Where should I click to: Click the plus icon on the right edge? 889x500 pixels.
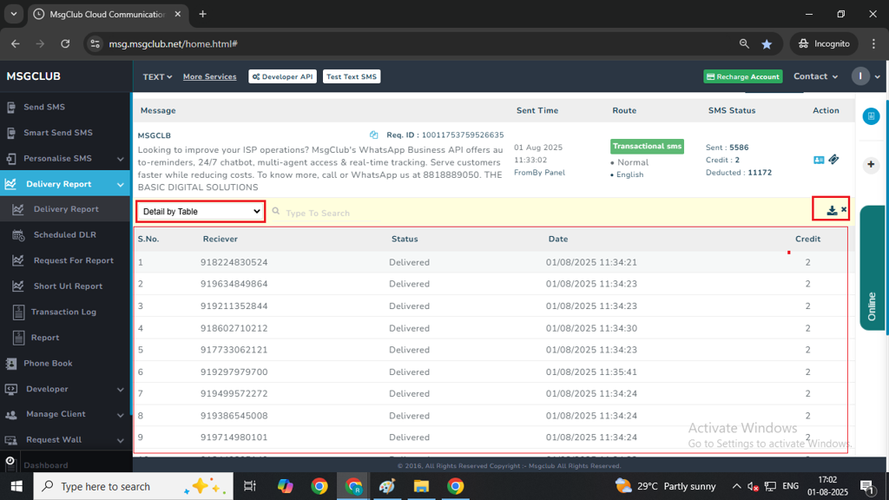(871, 164)
